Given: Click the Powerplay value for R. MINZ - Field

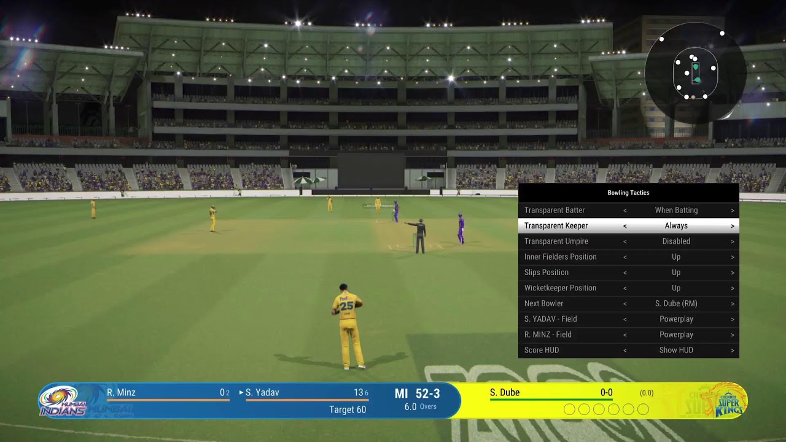Looking at the screenshot, I should coord(676,335).
